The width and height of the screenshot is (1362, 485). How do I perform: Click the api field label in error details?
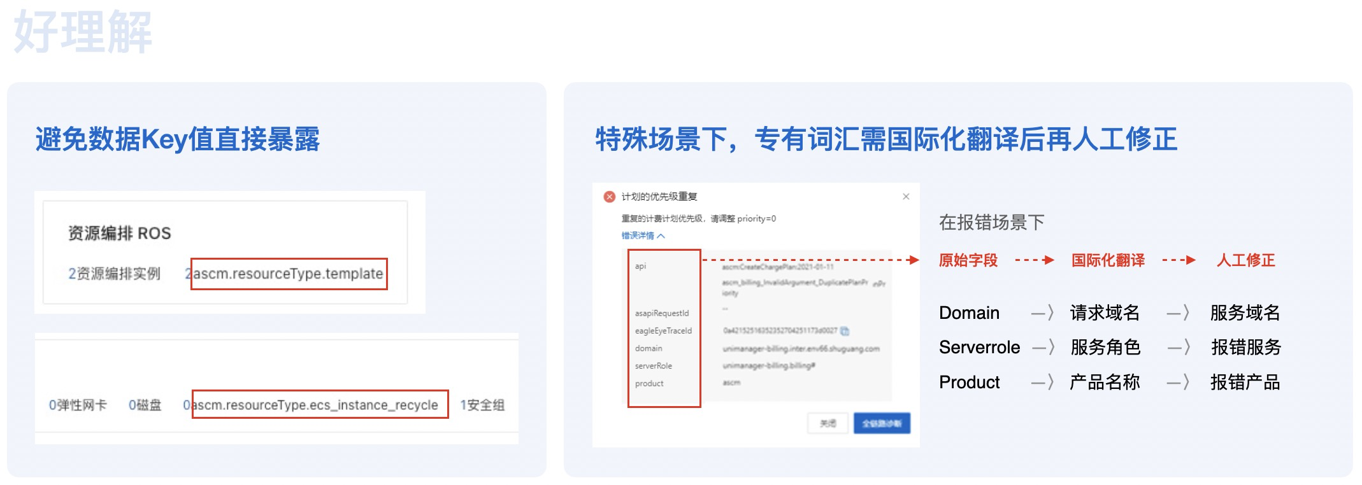tap(640, 266)
